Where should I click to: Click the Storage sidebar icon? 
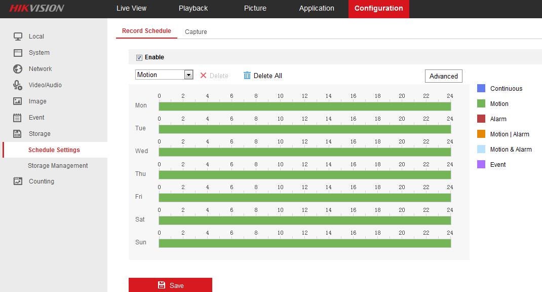coord(17,133)
